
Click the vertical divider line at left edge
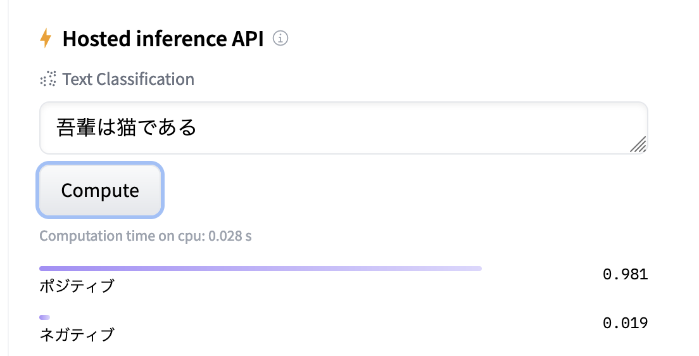[x=9, y=178]
